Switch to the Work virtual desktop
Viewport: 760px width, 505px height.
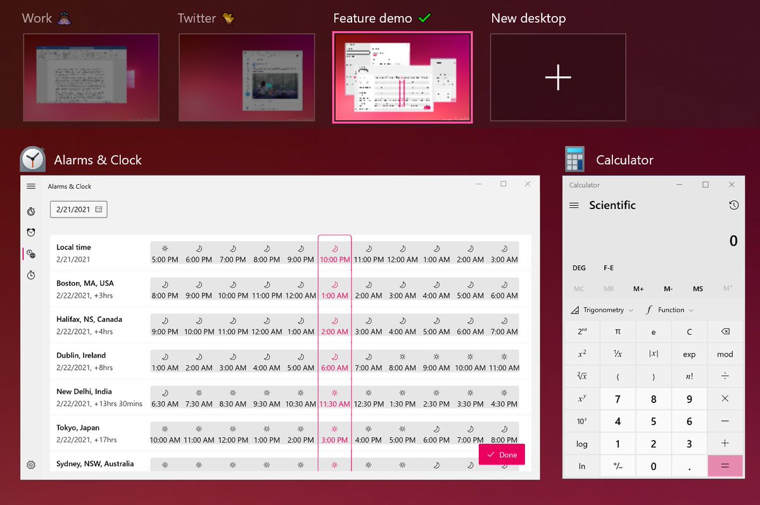coord(91,77)
